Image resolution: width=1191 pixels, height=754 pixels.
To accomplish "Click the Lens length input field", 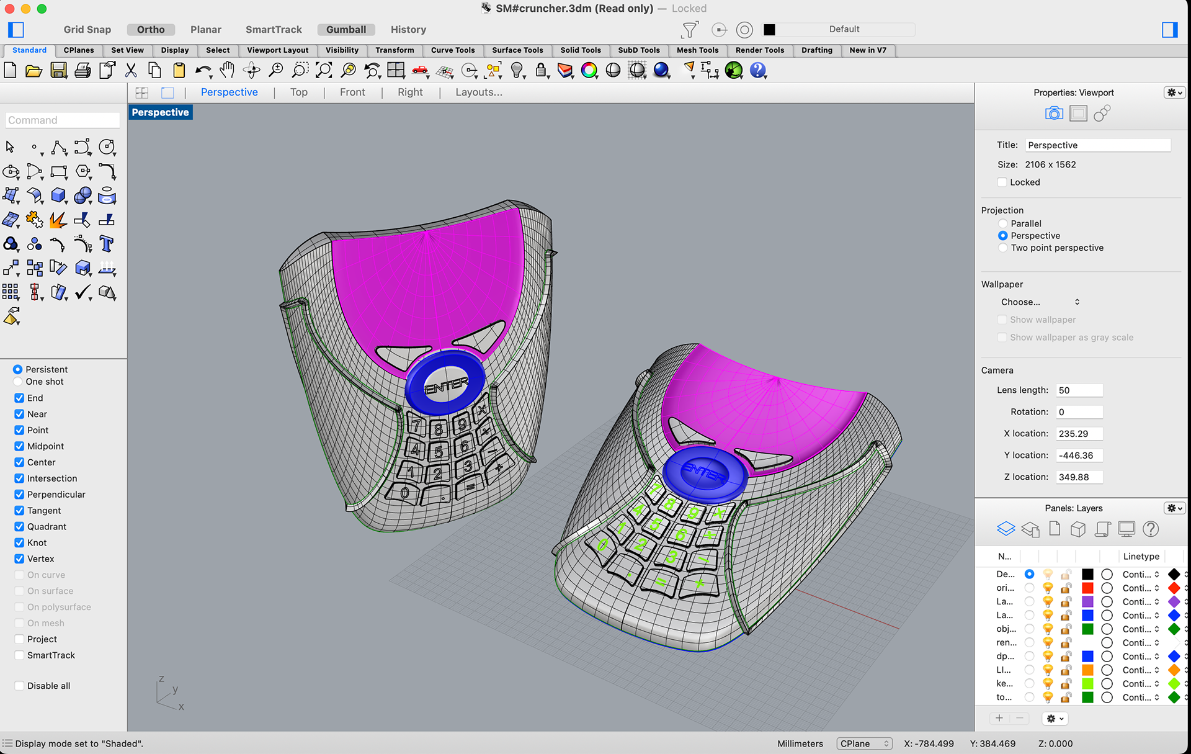I will (1079, 390).
